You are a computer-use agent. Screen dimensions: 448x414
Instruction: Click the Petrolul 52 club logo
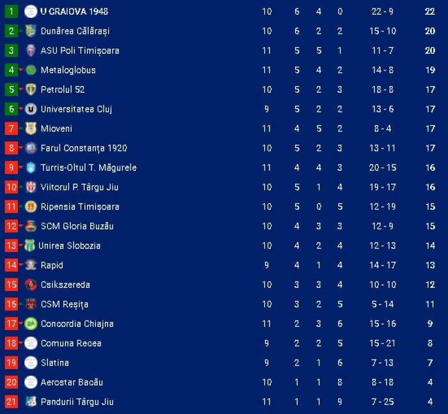(31, 90)
